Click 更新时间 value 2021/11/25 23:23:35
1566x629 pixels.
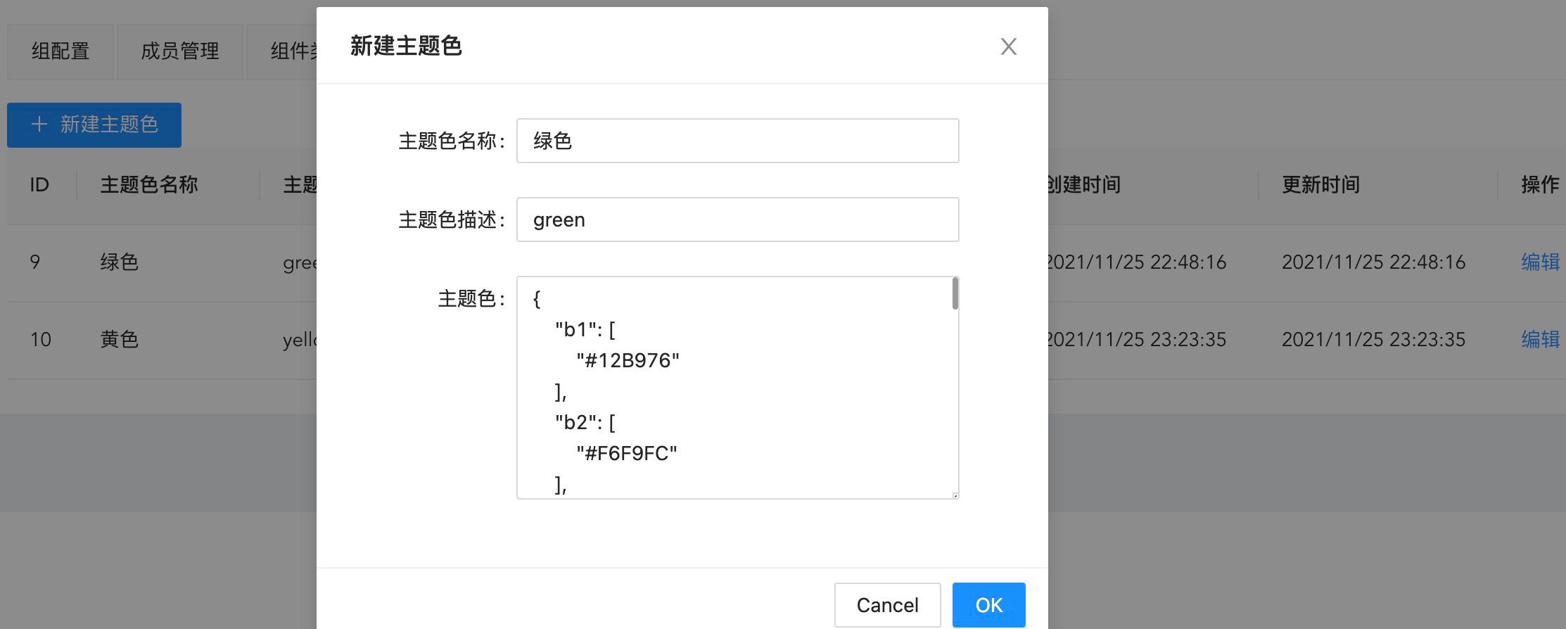tap(1373, 340)
